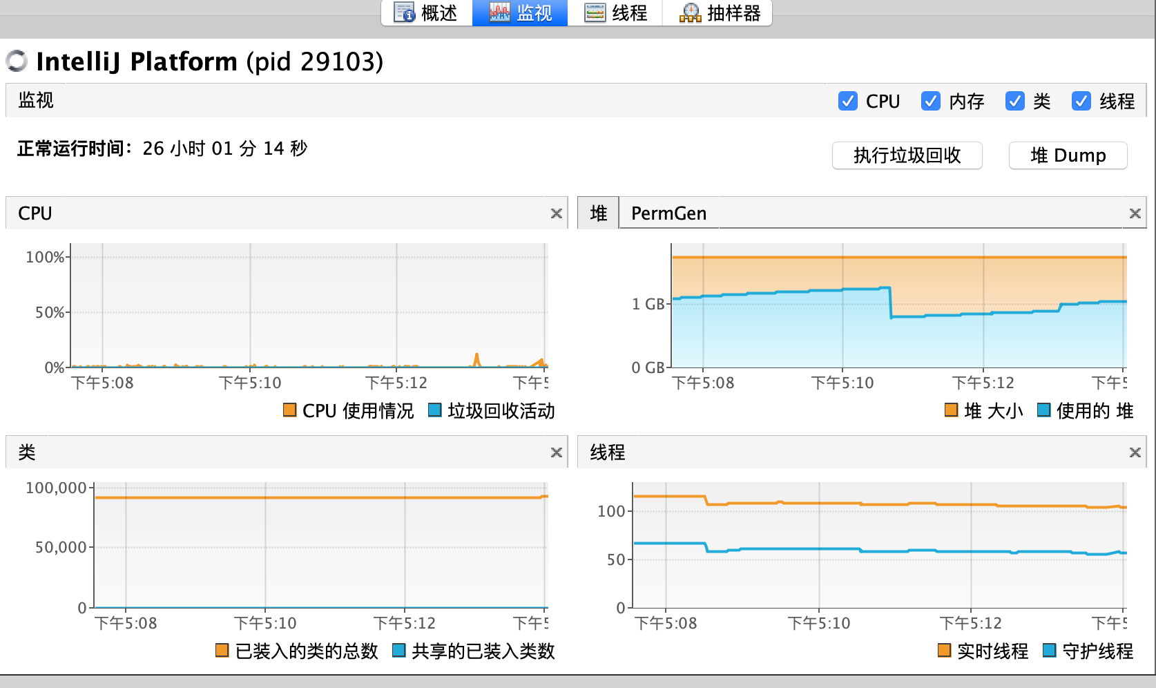The height and width of the screenshot is (688, 1156).
Task: Close the heap chart panel
Action: 1135,213
